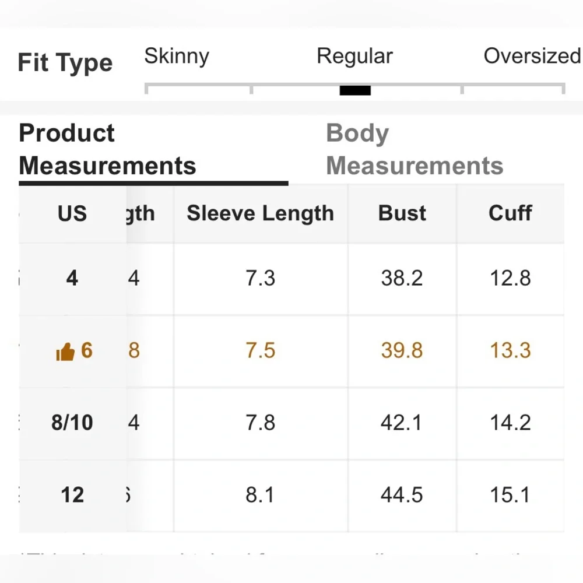Click the 15.1 cuff value
The width and height of the screenshot is (583, 583).
[510, 495]
